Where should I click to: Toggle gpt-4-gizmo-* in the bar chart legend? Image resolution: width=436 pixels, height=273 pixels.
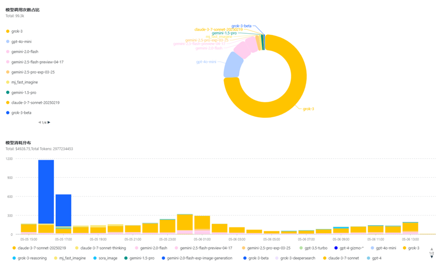349,248
